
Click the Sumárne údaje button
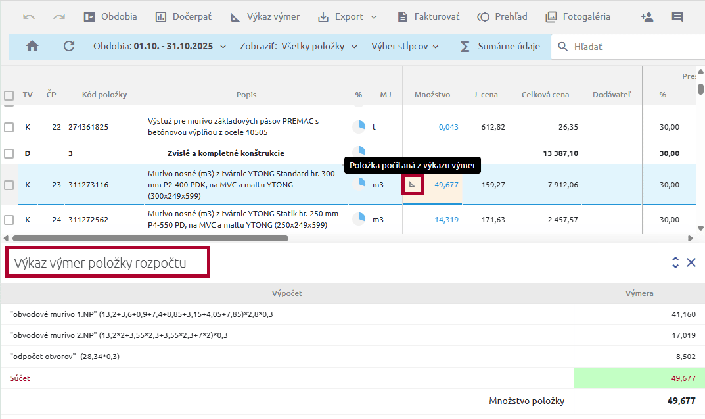click(x=500, y=47)
